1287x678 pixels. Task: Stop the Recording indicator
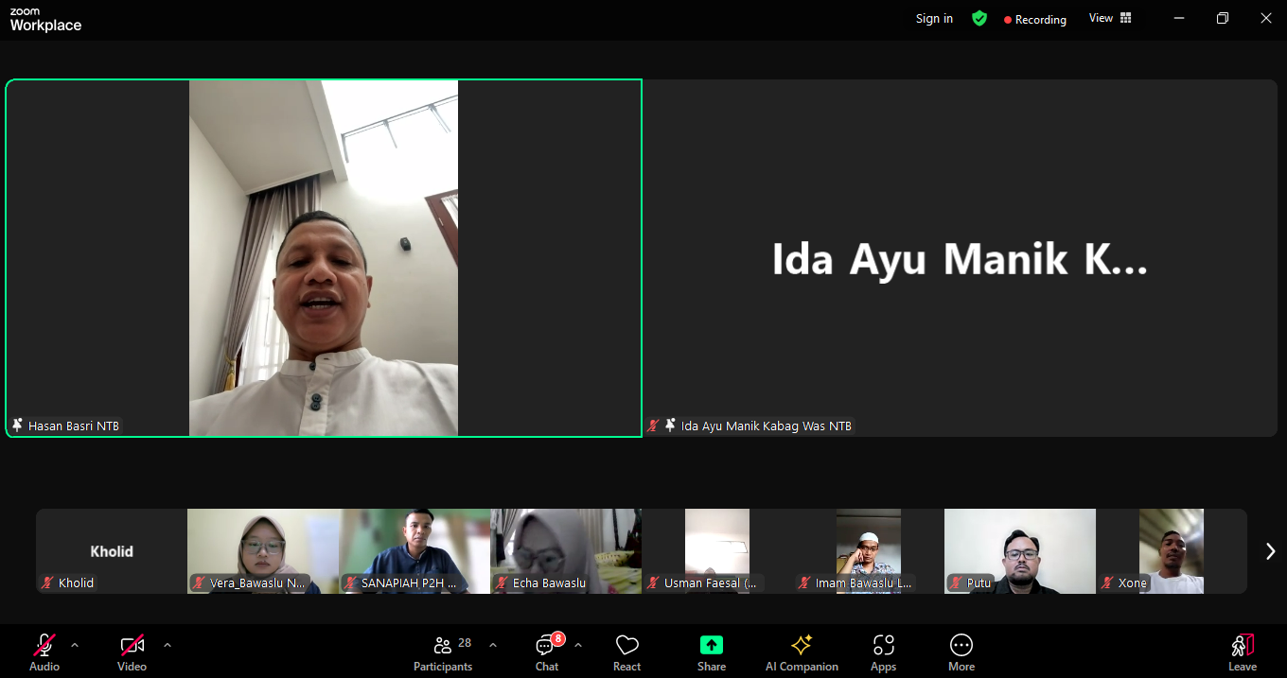click(x=1034, y=19)
